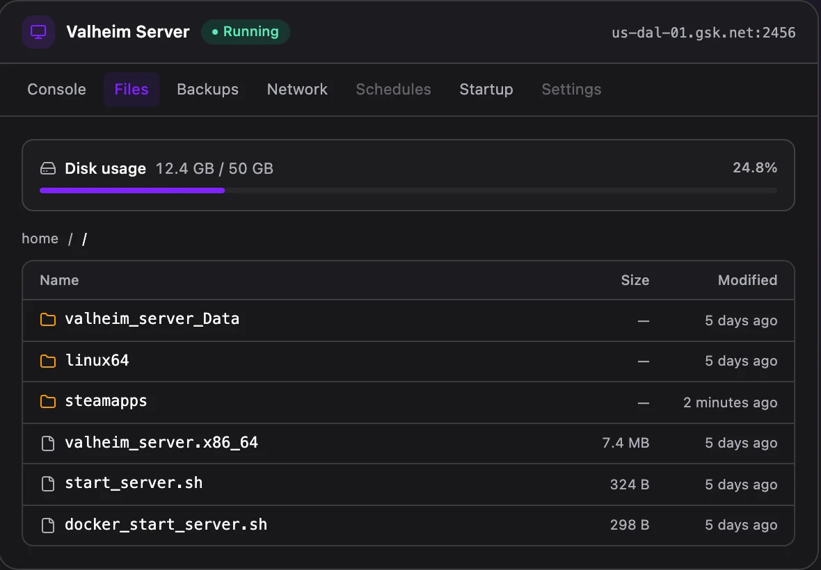Click the Valheim Server title
The width and height of the screenshot is (821, 570).
pos(128,32)
